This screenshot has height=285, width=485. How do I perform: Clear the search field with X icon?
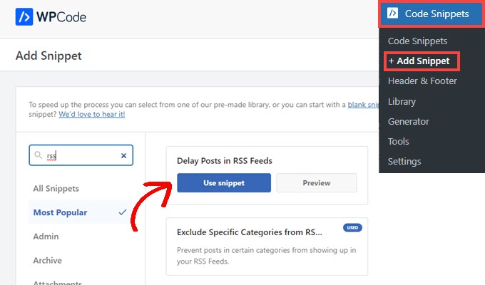pos(123,155)
